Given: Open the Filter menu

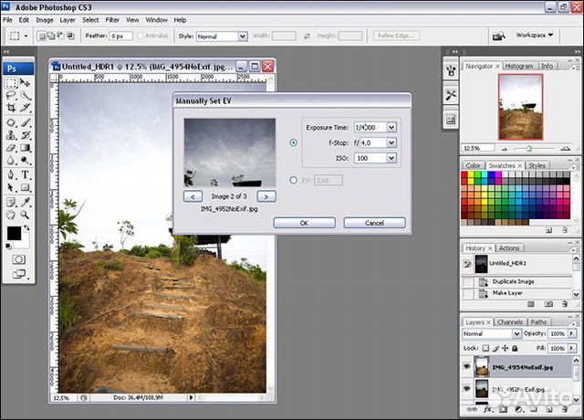Looking at the screenshot, I should 112,19.
